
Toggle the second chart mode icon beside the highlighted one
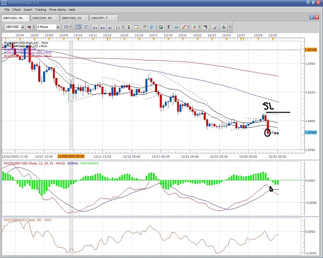pos(86,27)
